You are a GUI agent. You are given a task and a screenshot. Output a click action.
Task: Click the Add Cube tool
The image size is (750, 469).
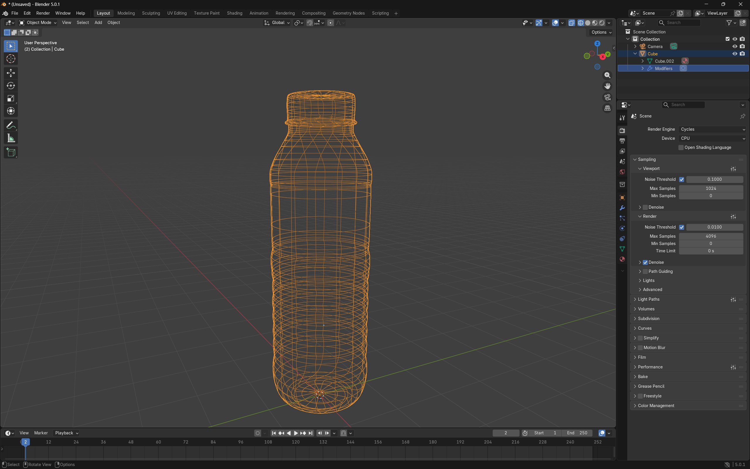point(11,152)
